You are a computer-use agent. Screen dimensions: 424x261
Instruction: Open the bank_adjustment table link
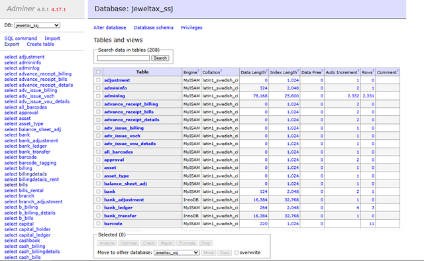click(124, 200)
